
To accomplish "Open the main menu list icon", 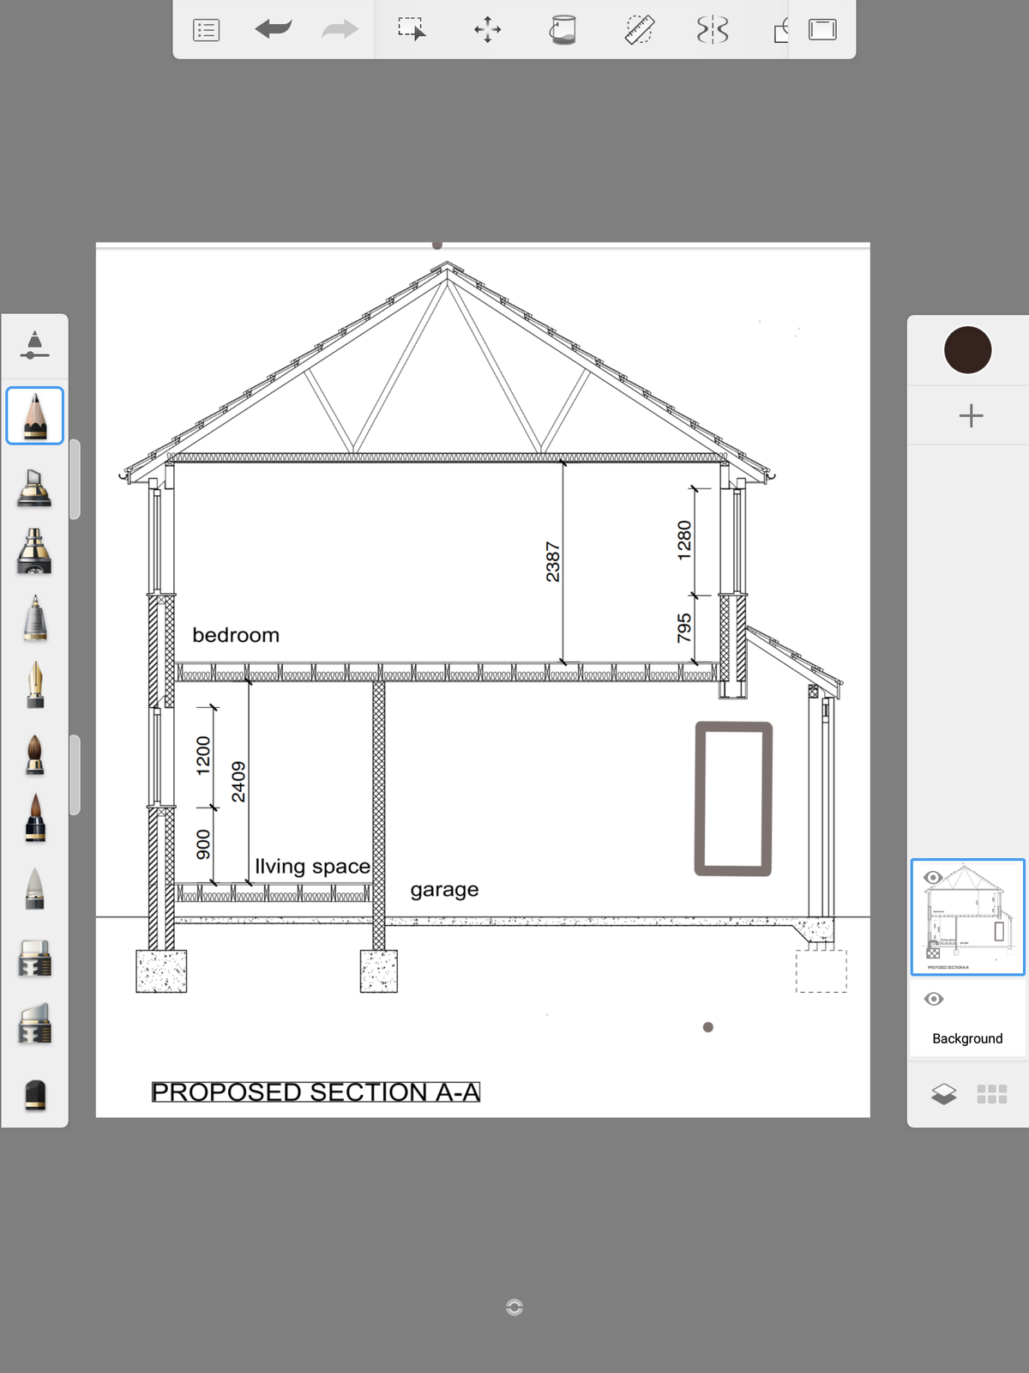I will click(207, 31).
